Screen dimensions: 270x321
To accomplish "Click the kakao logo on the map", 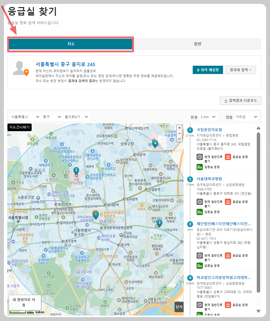I will [40, 312].
